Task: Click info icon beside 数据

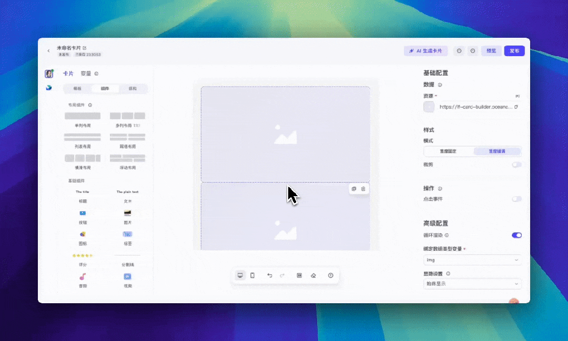Action: tap(440, 85)
